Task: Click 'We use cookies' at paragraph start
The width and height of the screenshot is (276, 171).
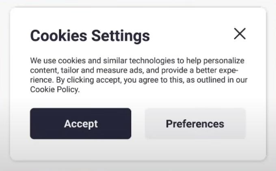Action: [x=54, y=61]
